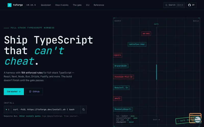
Task: Click the "Requires Bun." note
Action: pyautogui.click(x=11, y=116)
